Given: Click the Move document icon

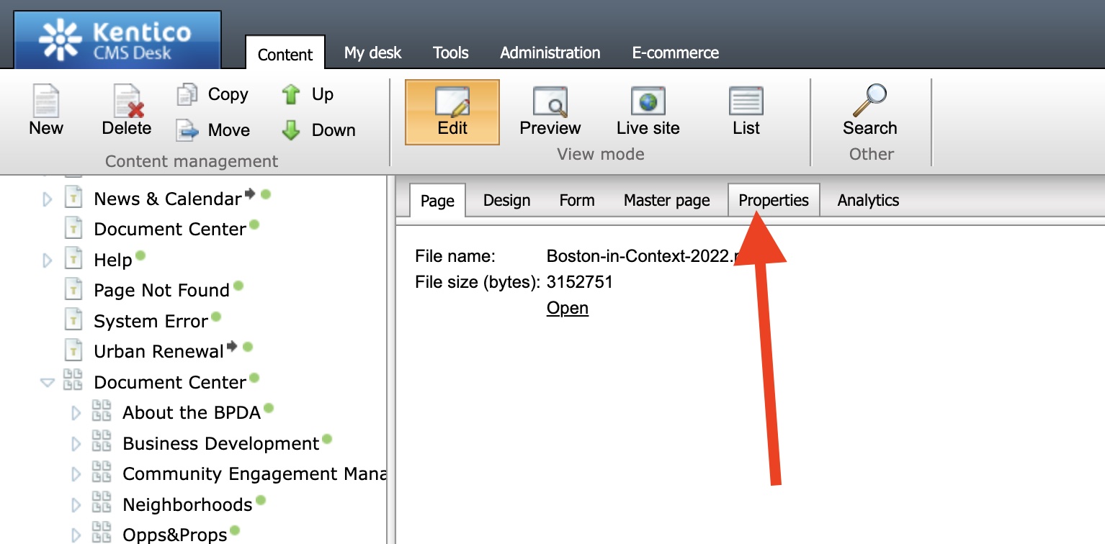Looking at the screenshot, I should click(187, 130).
